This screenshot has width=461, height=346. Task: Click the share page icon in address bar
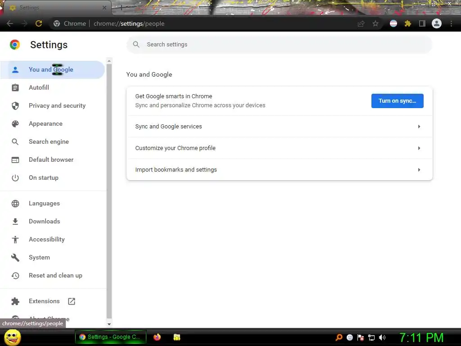pyautogui.click(x=361, y=23)
